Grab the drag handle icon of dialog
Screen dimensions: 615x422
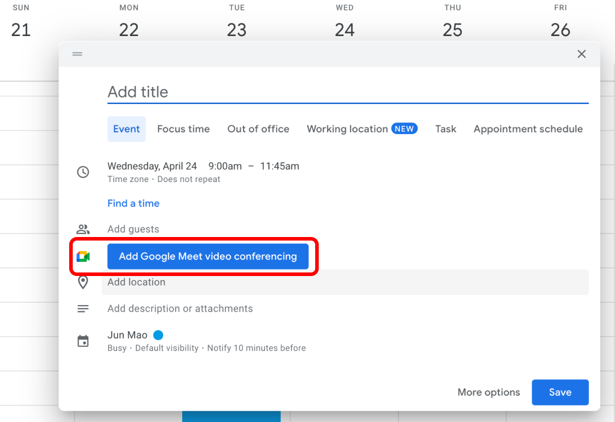[x=77, y=54]
